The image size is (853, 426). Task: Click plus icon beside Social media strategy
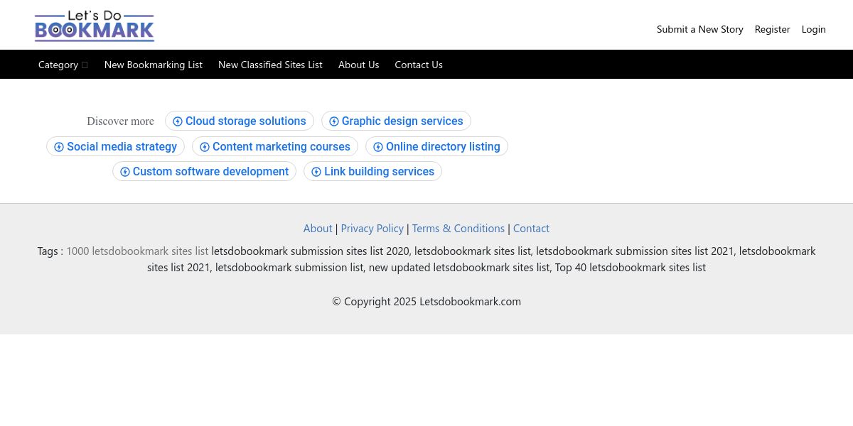(59, 147)
